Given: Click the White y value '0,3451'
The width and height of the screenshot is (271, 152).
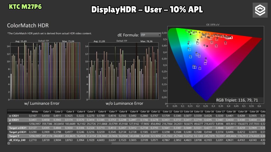Looking at the screenshot, I should (x=33, y=120).
